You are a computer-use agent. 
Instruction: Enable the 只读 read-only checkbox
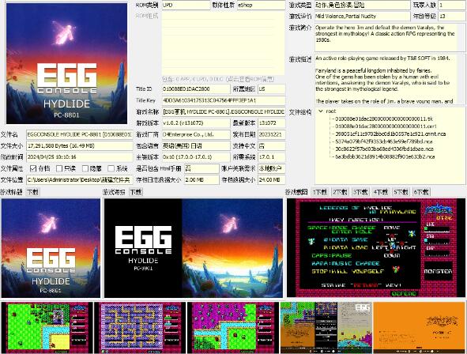coord(59,168)
